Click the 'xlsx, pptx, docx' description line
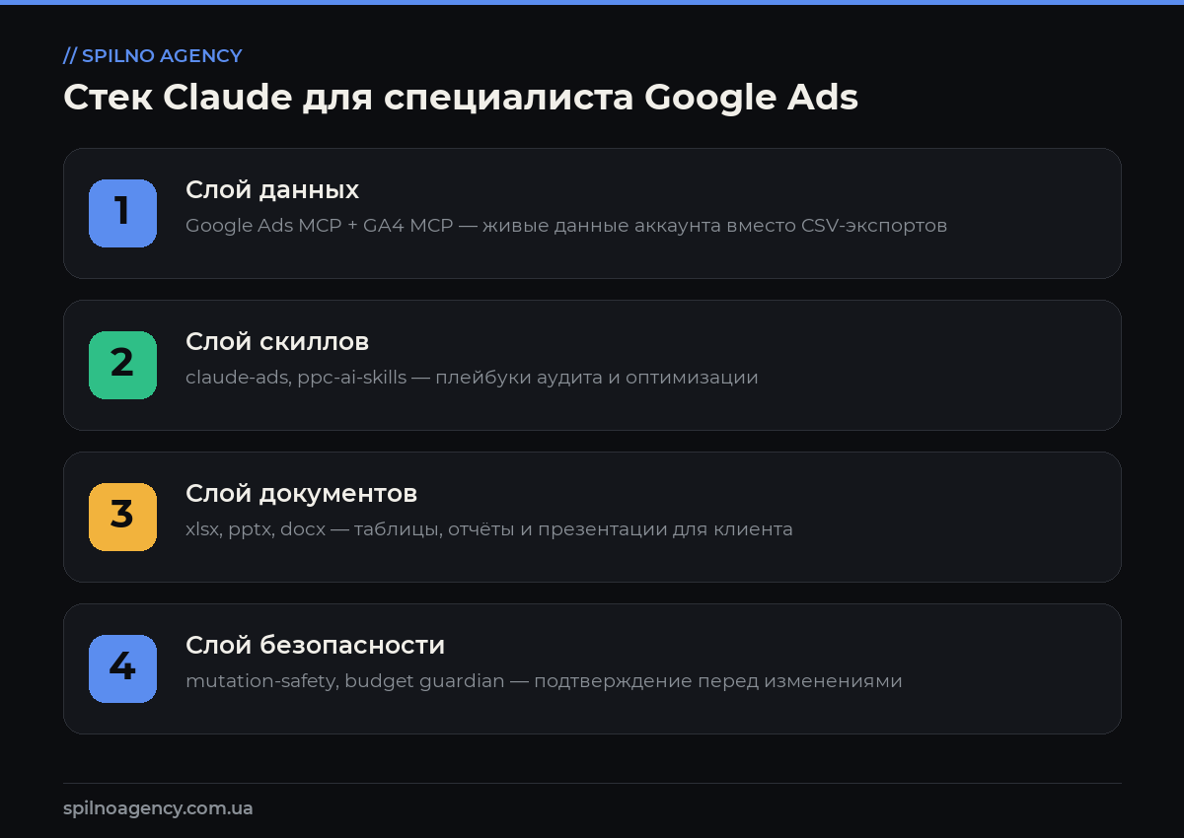This screenshot has height=838, width=1184. click(489, 529)
